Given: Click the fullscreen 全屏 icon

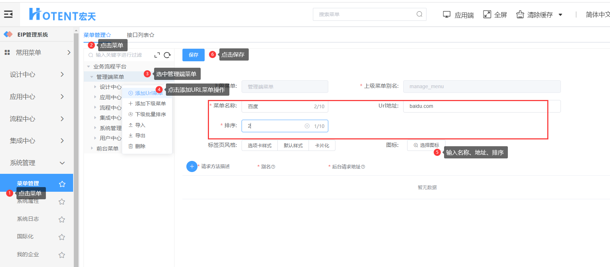Looking at the screenshot, I should point(487,14).
